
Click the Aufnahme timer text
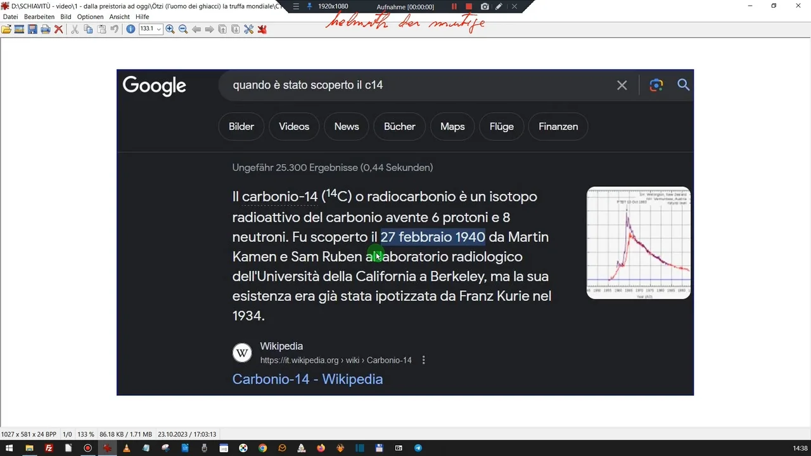(x=405, y=7)
